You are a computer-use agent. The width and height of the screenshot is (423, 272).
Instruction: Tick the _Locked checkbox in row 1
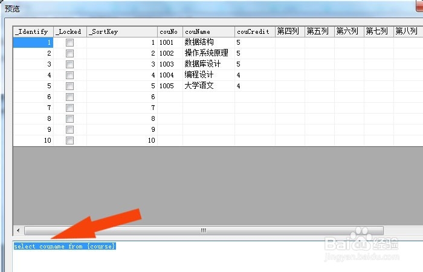[x=70, y=43]
